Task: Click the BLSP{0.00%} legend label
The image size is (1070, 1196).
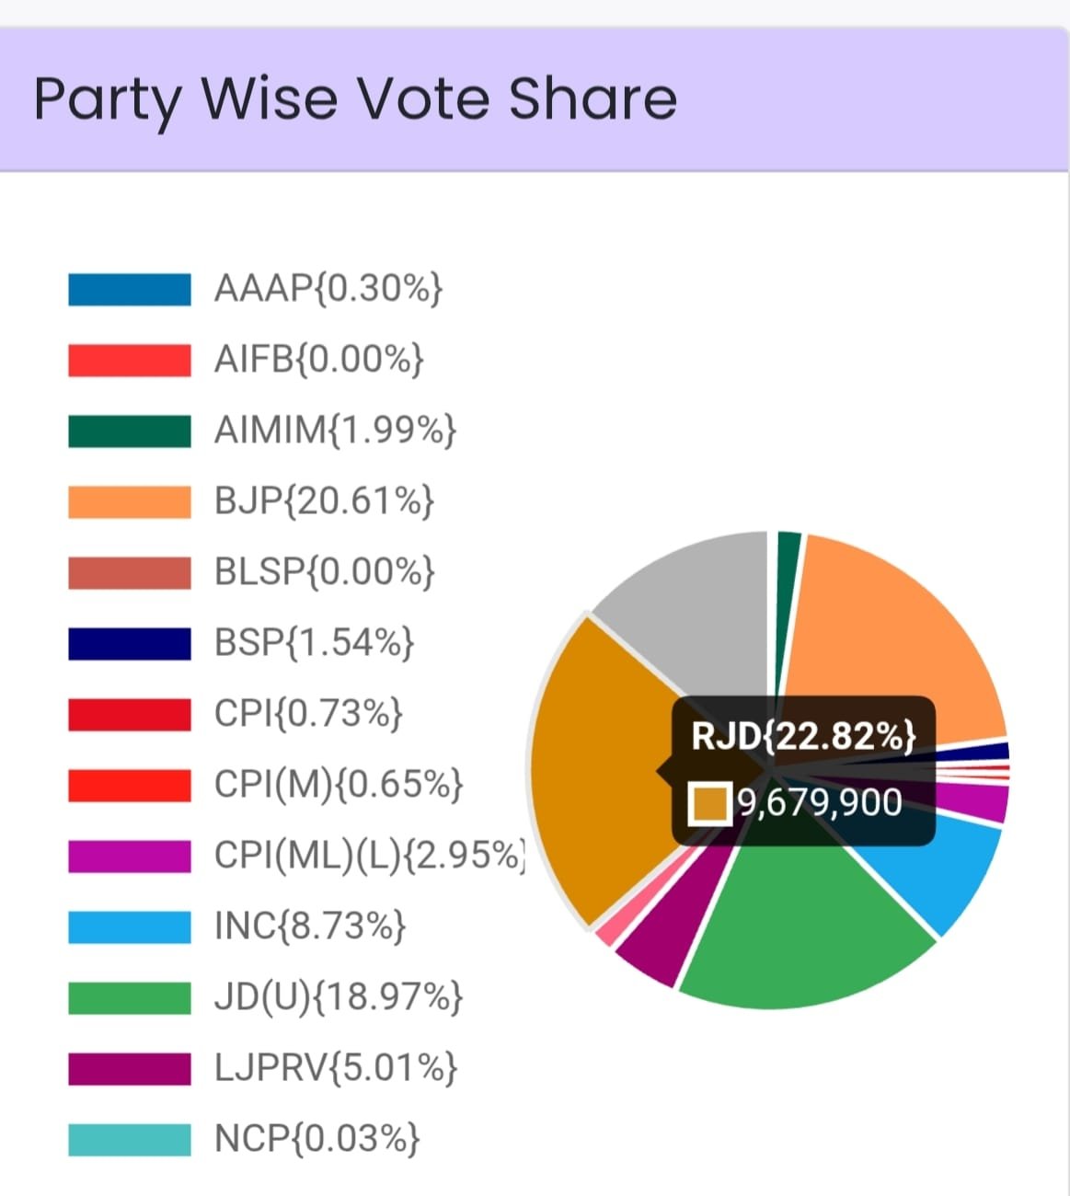Action: pos(324,572)
